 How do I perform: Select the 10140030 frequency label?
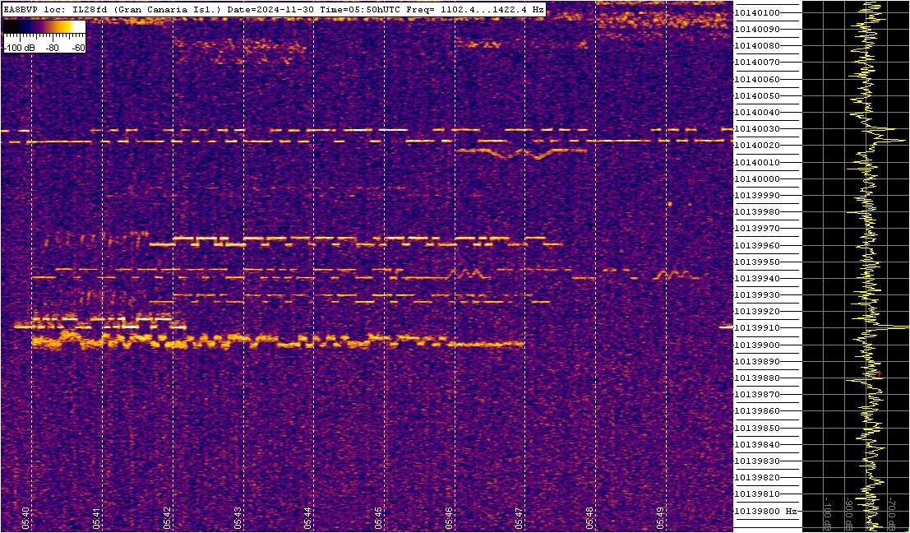pyautogui.click(x=757, y=129)
